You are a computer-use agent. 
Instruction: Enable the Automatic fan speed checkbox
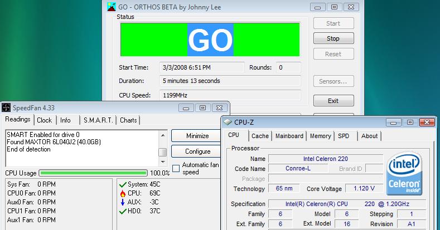point(176,168)
